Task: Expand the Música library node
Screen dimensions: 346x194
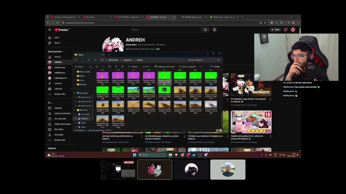Action: pyautogui.click(x=76, y=123)
